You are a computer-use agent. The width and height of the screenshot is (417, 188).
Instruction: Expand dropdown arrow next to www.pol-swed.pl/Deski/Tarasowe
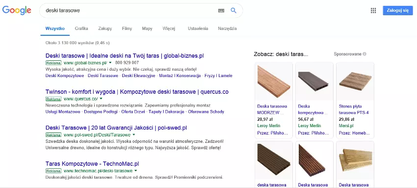point(134,134)
